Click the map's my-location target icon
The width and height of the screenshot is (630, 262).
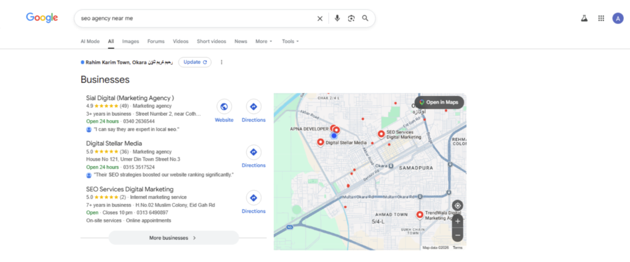point(458,206)
